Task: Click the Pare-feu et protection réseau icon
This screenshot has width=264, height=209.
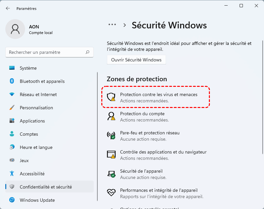Action: (111, 135)
